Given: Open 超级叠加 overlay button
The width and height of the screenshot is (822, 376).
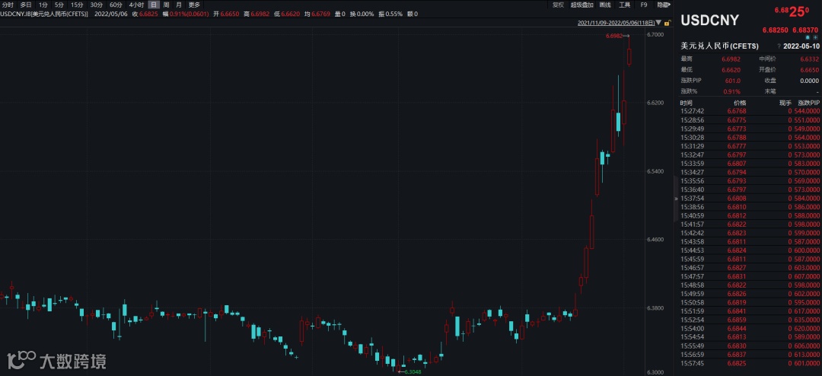Looking at the screenshot, I should pyautogui.click(x=582, y=5).
